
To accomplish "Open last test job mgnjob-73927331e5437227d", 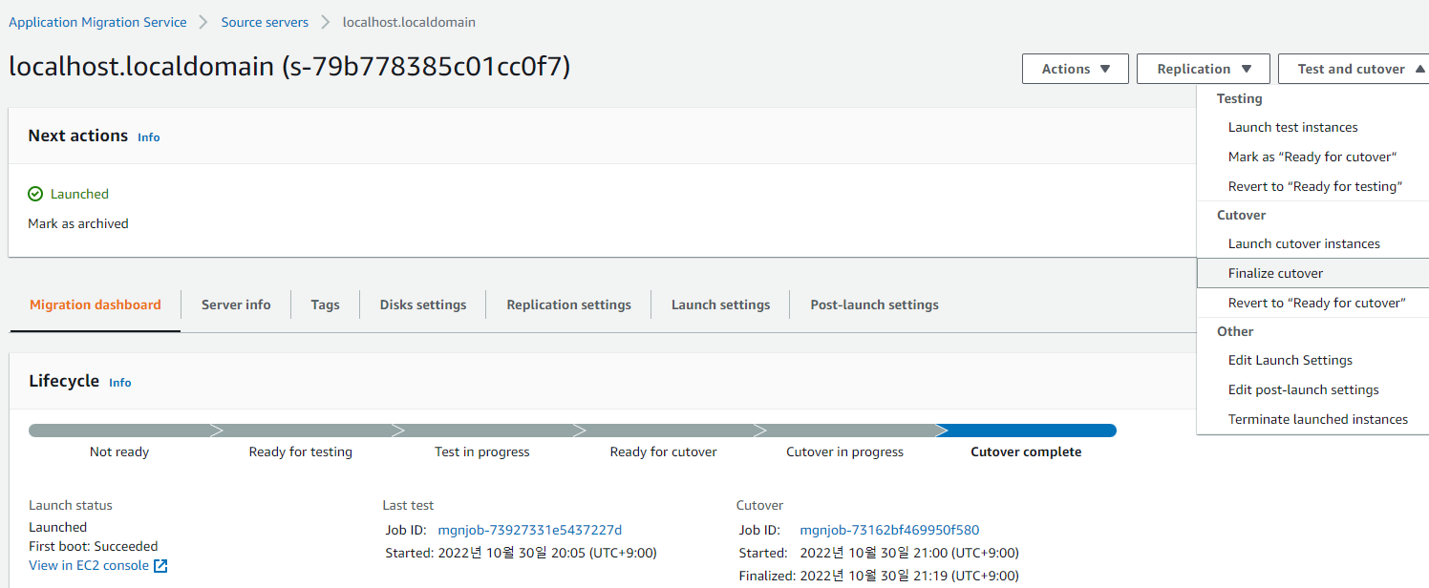I will point(529,530).
